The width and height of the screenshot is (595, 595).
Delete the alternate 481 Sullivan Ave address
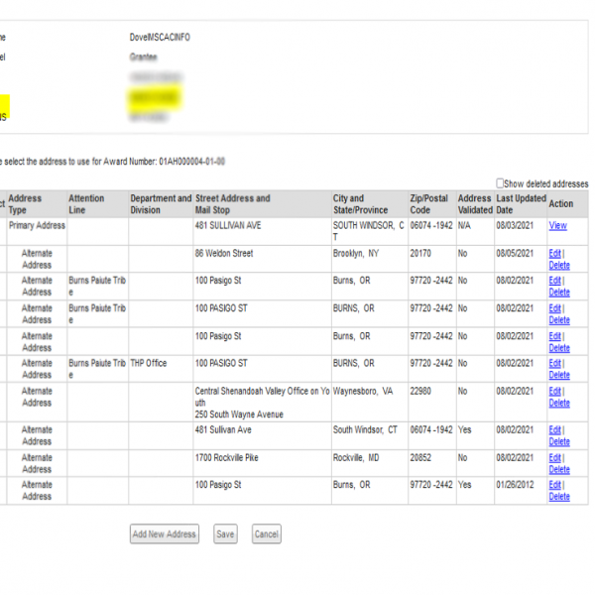[x=559, y=441]
